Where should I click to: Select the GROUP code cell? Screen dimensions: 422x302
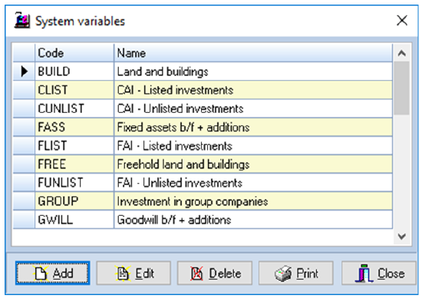pyautogui.click(x=74, y=201)
